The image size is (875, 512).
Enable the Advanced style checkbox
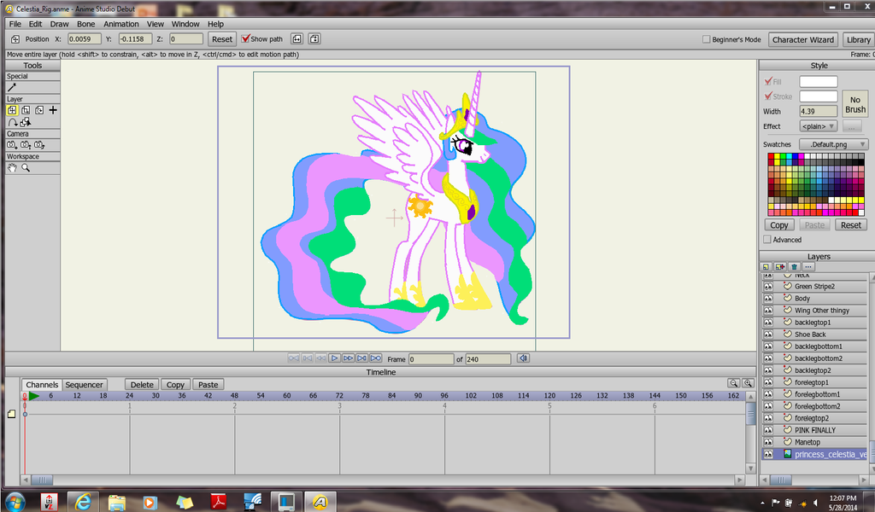[x=767, y=240]
